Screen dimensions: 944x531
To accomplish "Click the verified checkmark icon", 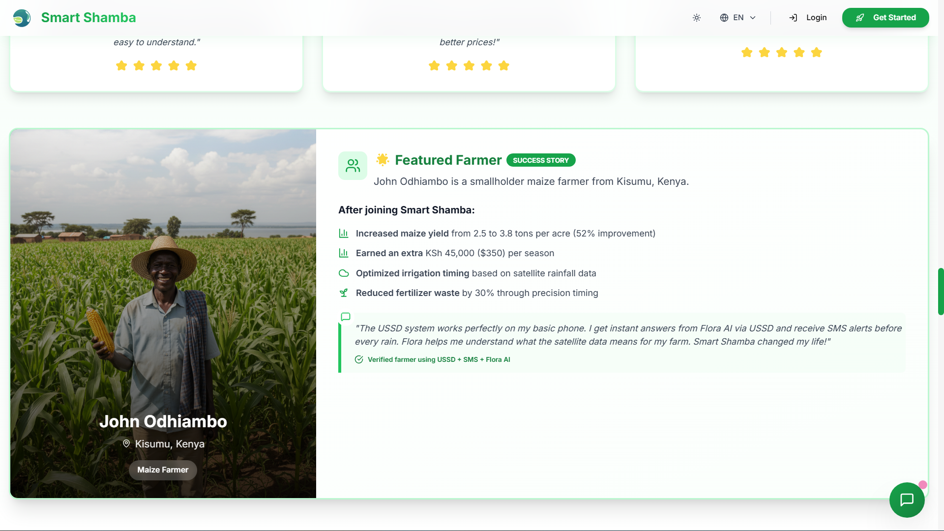I will click(359, 359).
